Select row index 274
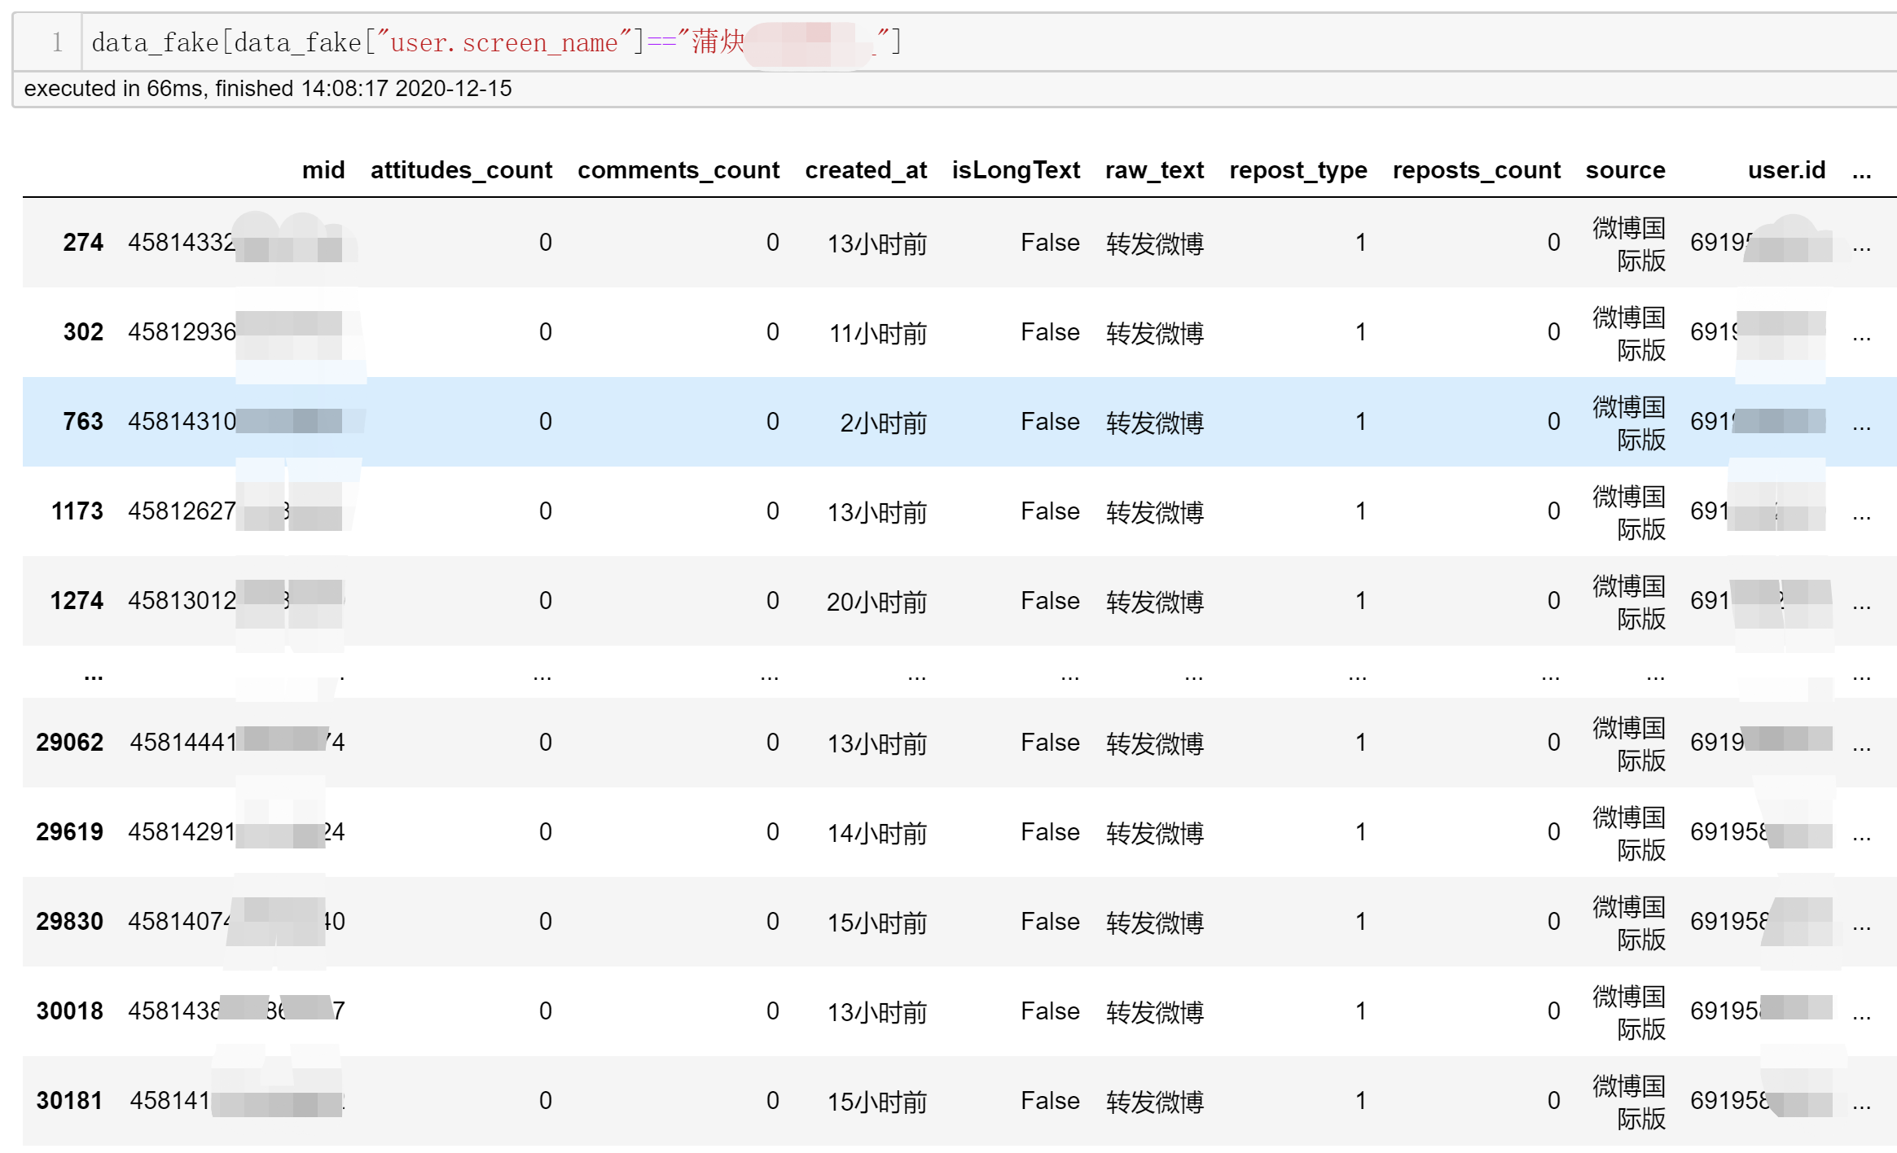Image resolution: width=1897 pixels, height=1153 pixels. (83, 243)
